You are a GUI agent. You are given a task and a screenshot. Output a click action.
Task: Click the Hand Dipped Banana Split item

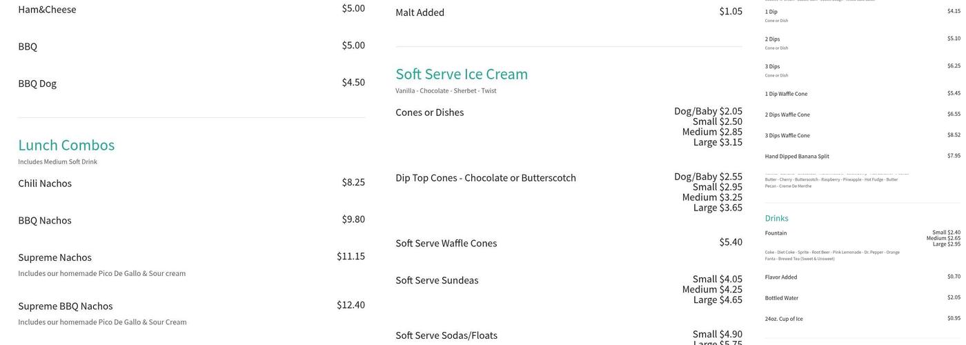(797, 157)
